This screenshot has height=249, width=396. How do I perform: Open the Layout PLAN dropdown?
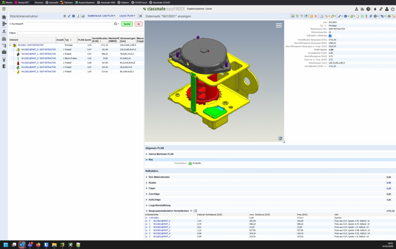coord(127,15)
